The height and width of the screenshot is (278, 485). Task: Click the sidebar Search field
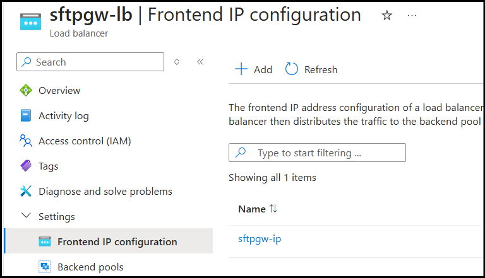(x=90, y=62)
